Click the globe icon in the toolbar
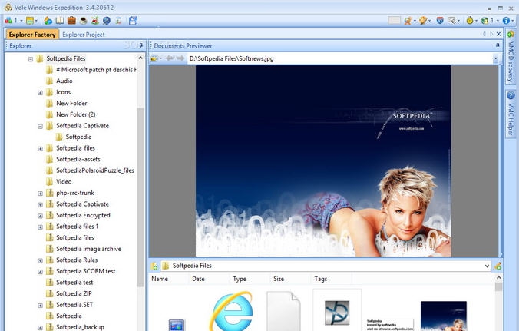The image size is (519, 331). pos(107,20)
